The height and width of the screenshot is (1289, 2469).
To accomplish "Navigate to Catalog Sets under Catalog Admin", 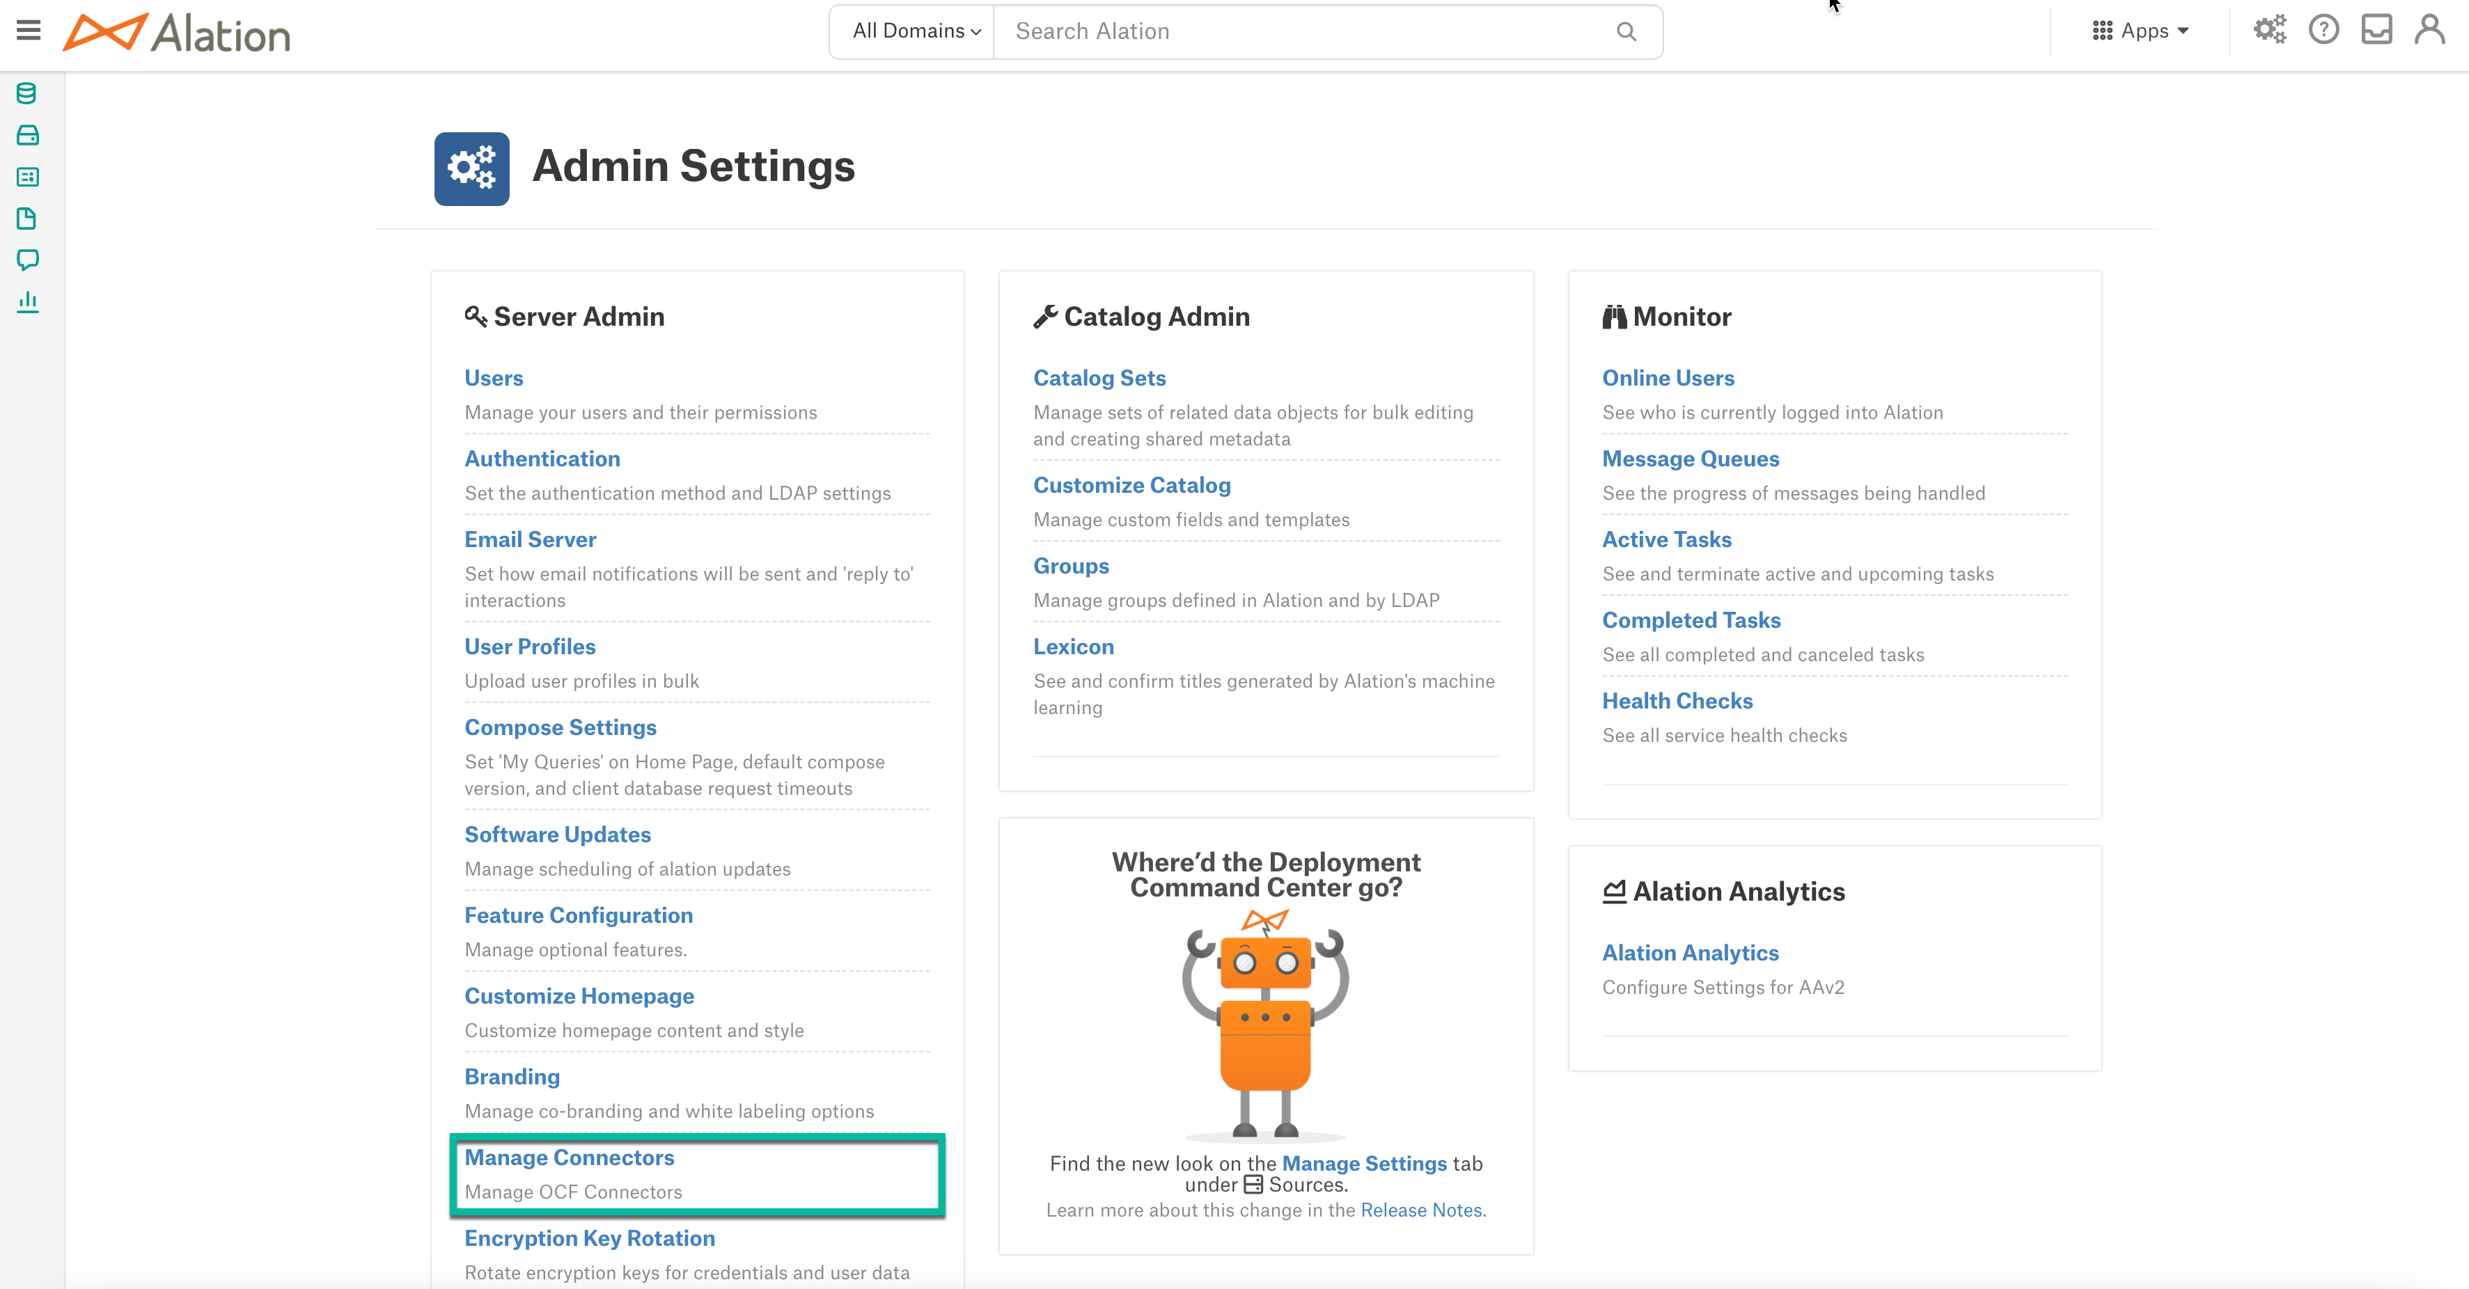I will [1099, 377].
